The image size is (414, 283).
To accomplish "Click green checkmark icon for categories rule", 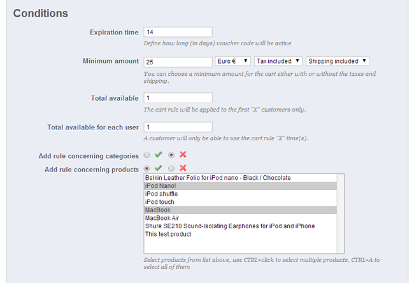I will pos(158,155).
